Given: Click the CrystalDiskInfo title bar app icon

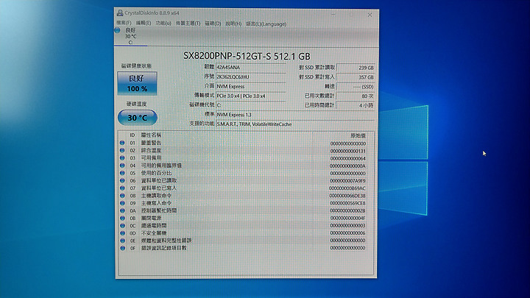Looking at the screenshot, I should 120,13.
